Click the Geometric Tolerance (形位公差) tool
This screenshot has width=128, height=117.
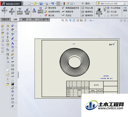coord(87,8)
